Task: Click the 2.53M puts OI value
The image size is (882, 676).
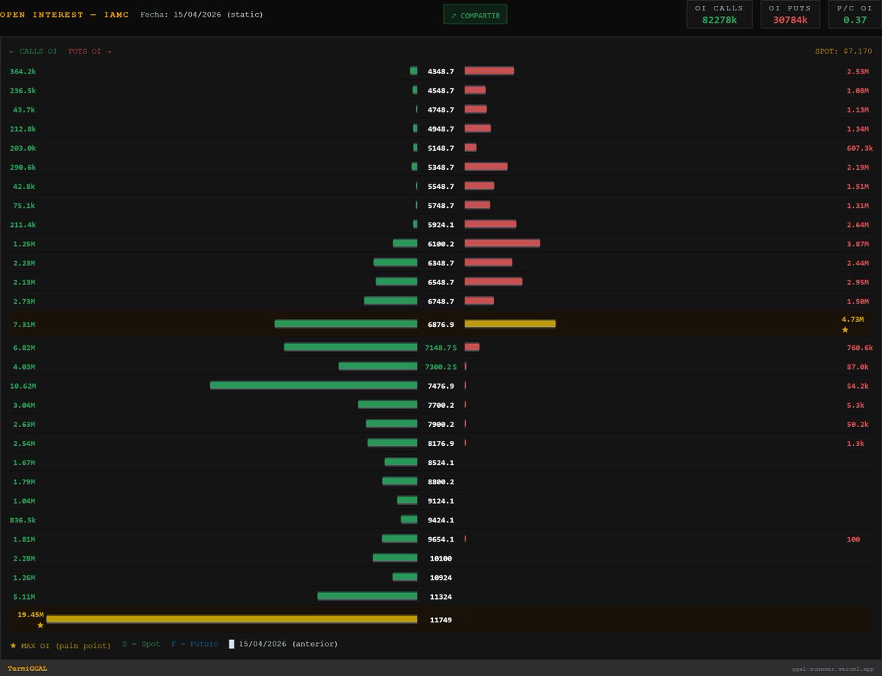Action: pyautogui.click(x=858, y=71)
